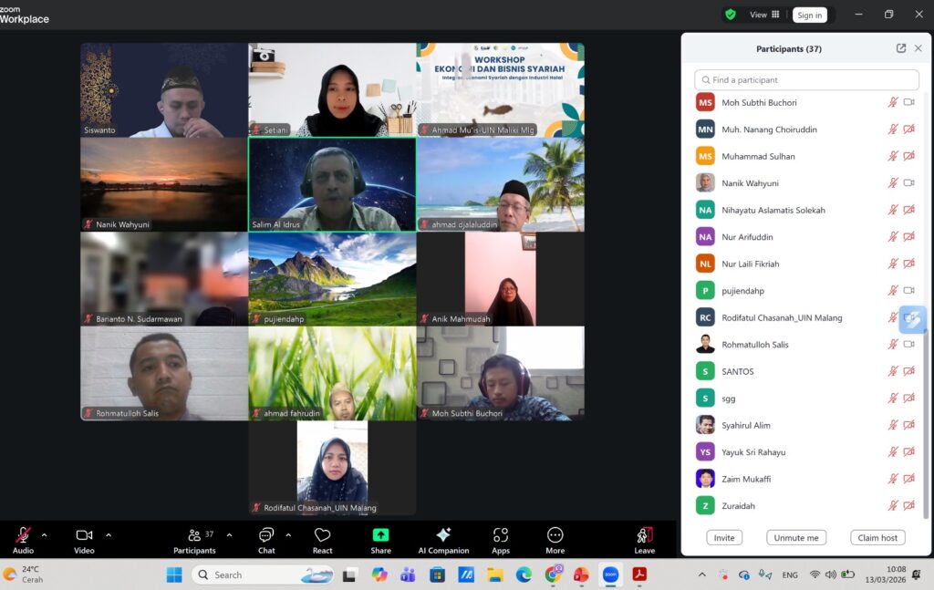The image size is (934, 590).
Task: Pop out the Participants panel
Action: tap(901, 48)
